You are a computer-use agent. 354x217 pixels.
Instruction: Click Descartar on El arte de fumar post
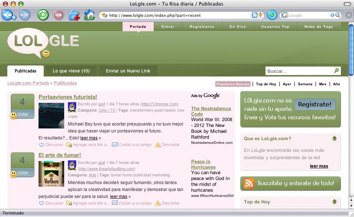167,203
